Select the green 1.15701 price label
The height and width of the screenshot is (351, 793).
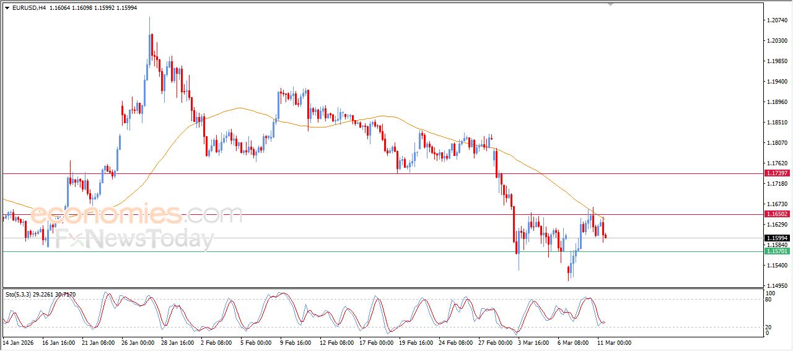pyautogui.click(x=777, y=251)
